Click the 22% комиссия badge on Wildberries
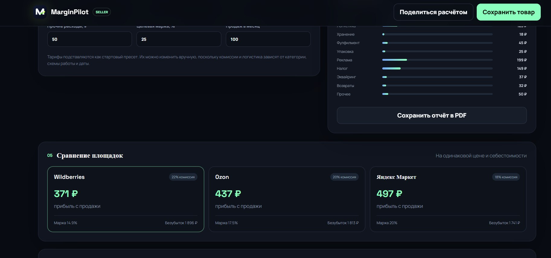 [x=183, y=177]
